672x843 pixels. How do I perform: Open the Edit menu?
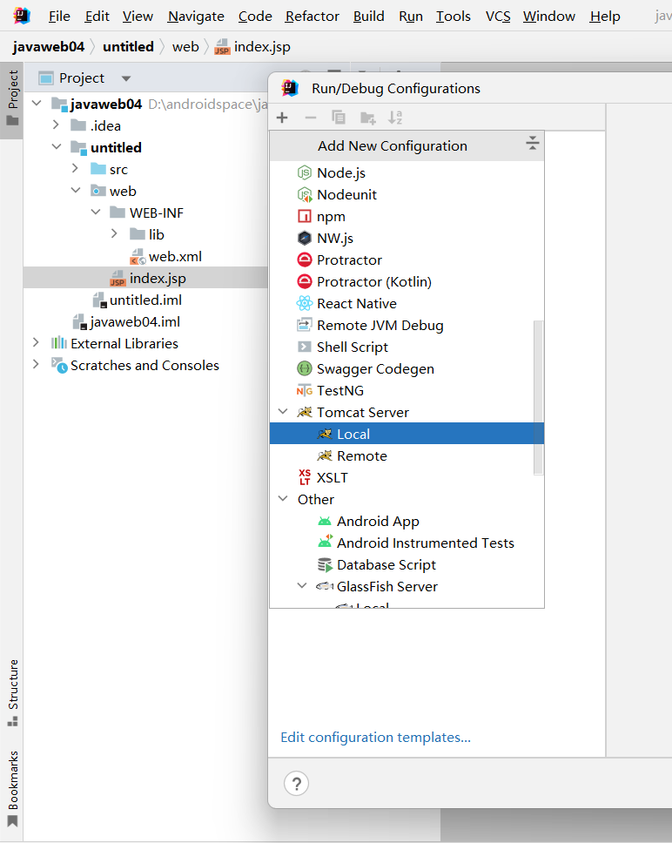(97, 17)
